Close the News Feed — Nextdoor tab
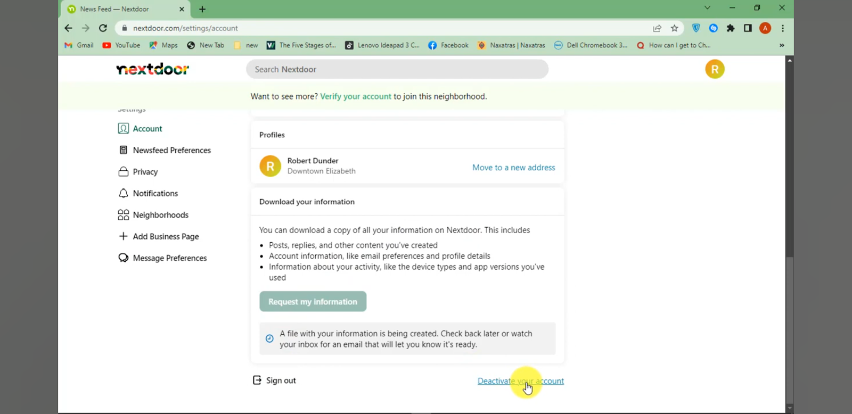Viewport: 852px width, 414px height. tap(182, 9)
